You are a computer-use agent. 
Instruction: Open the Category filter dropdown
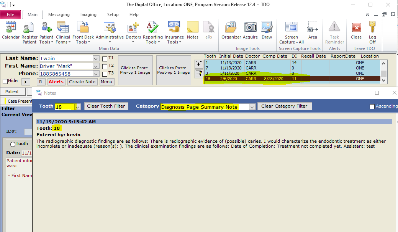(252, 107)
